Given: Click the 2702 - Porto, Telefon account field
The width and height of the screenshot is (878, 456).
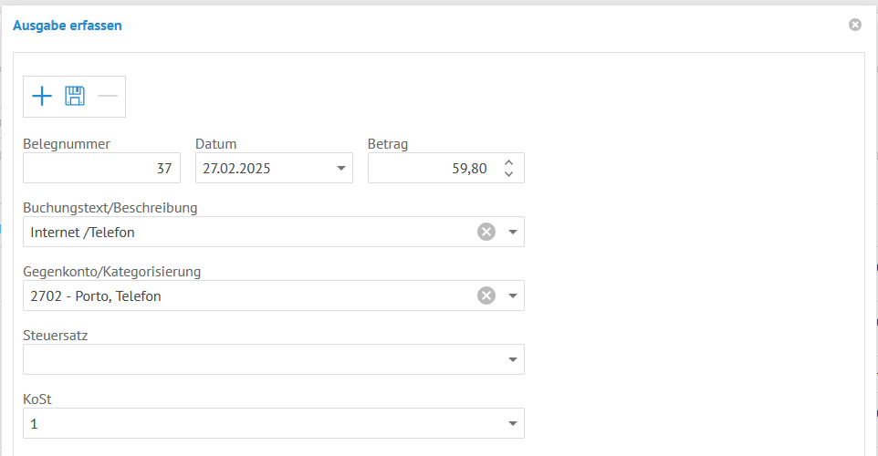Looking at the screenshot, I should tap(246, 295).
